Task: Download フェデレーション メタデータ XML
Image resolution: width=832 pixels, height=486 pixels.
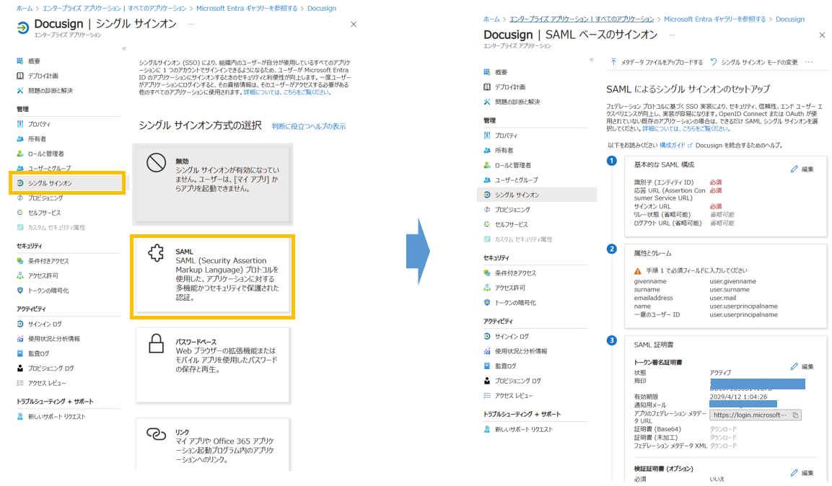Action: (723, 446)
